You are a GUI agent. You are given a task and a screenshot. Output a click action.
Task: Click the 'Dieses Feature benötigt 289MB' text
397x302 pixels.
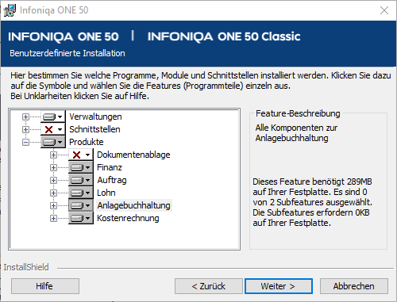click(312, 182)
